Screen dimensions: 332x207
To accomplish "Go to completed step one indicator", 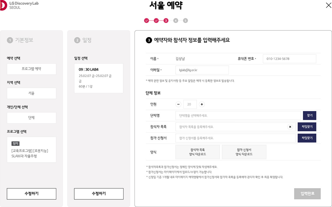I will click(x=146, y=21).
